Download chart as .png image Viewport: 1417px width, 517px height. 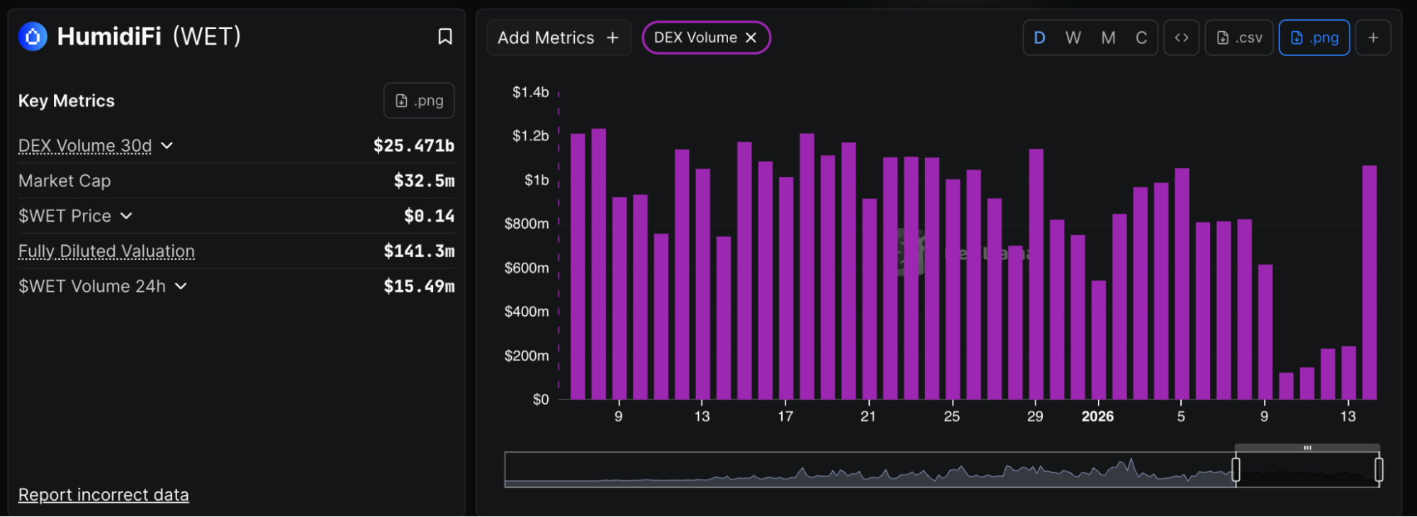coord(1314,38)
